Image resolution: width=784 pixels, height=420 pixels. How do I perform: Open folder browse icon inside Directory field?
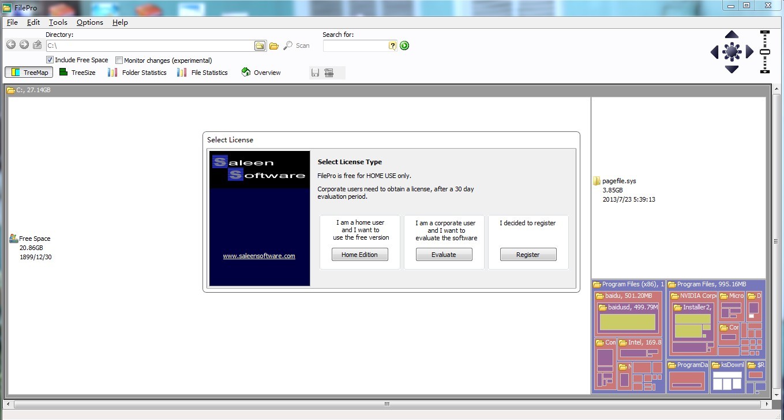point(260,46)
